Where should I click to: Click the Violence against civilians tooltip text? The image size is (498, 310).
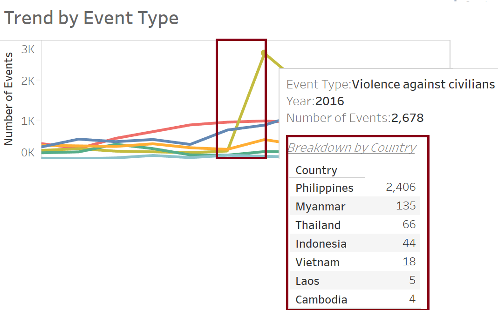point(423,84)
